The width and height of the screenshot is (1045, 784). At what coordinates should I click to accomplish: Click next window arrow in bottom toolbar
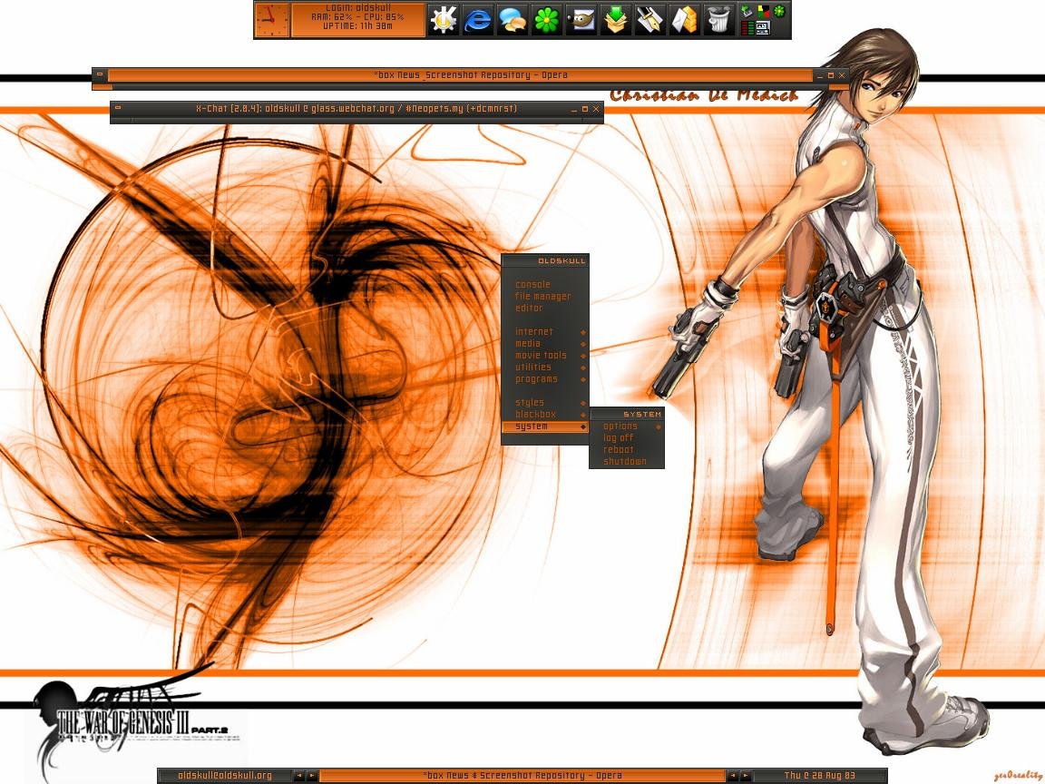pyautogui.click(x=746, y=775)
